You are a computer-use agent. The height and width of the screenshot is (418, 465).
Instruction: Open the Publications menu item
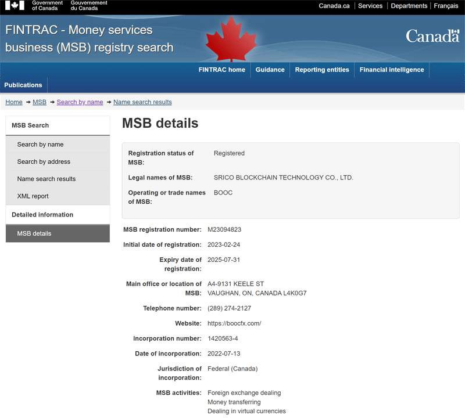click(x=23, y=85)
